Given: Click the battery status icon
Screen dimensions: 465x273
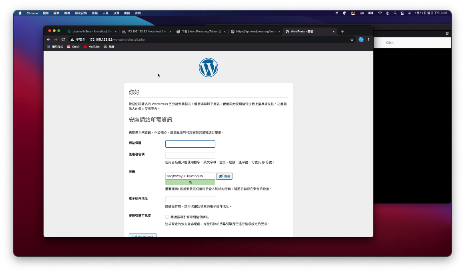Looking at the screenshot, I should pos(371,13).
